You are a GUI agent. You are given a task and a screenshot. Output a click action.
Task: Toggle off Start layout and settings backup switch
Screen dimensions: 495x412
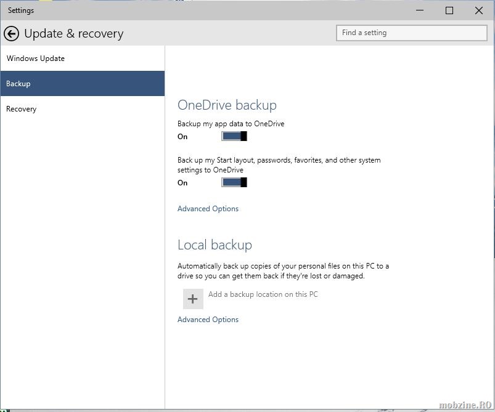pos(234,182)
